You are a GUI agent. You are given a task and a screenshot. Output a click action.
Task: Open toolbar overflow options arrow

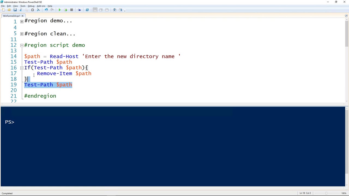pyautogui.click(x=125, y=10)
